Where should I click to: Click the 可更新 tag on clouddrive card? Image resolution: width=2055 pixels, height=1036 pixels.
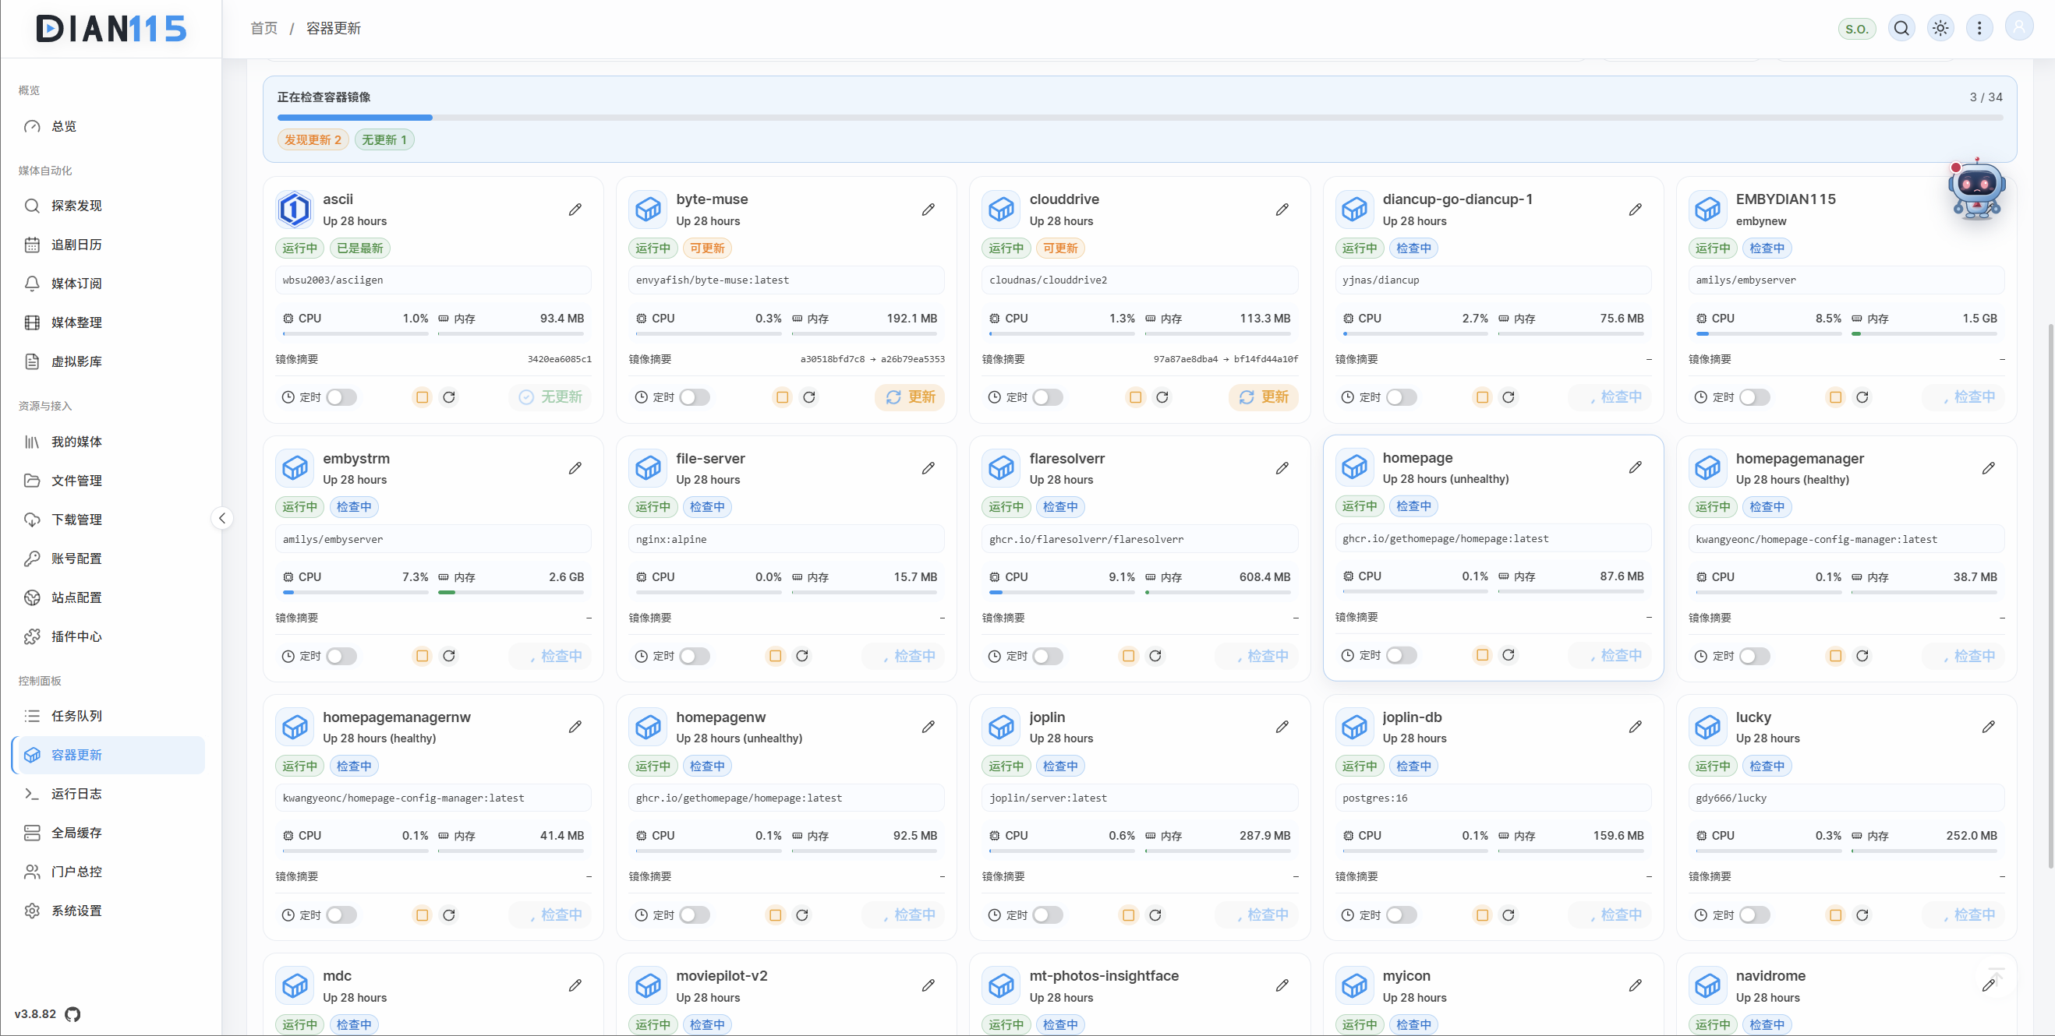click(1060, 248)
